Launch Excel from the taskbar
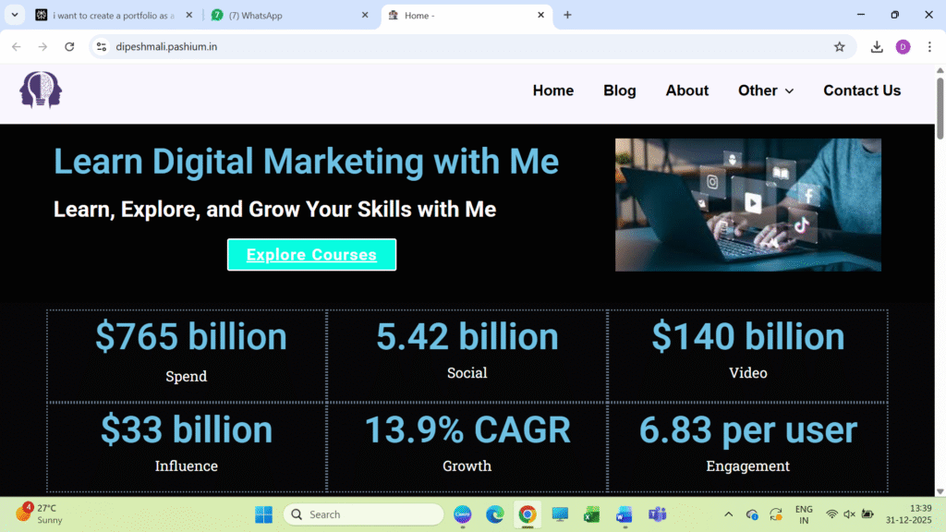Image resolution: width=946 pixels, height=532 pixels. click(591, 514)
